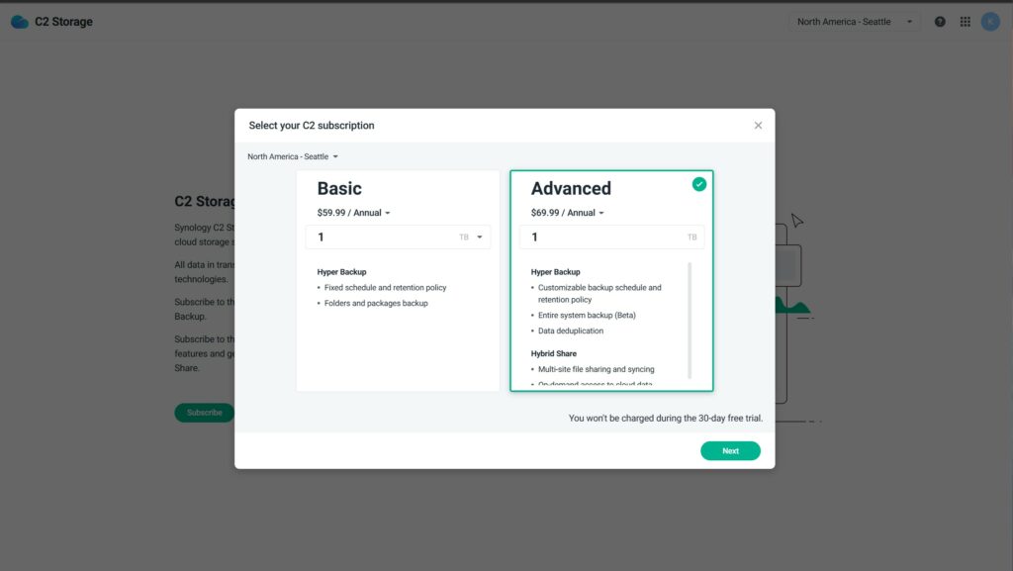Expand North America - Seattle dropdown in dialog

point(293,156)
